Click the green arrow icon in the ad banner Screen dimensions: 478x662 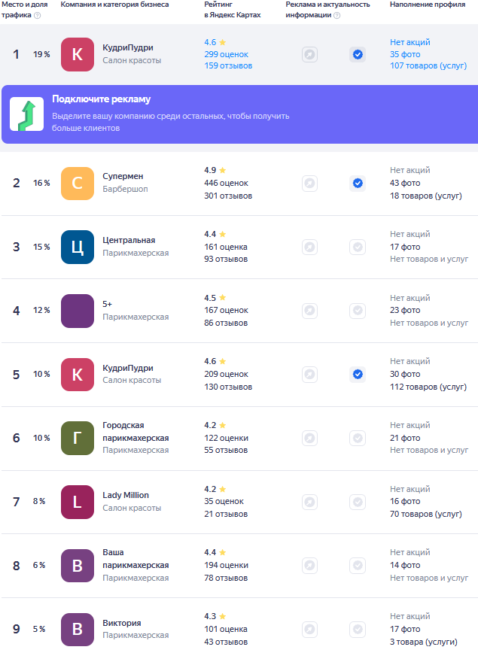click(x=26, y=114)
